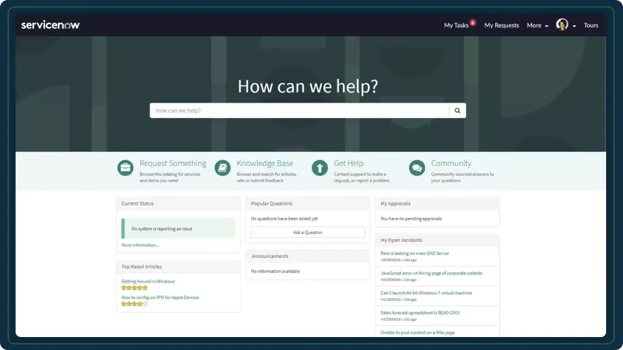The height and width of the screenshot is (350, 623).
Task: Click 'No information available' under Announcements
Action: click(275, 272)
